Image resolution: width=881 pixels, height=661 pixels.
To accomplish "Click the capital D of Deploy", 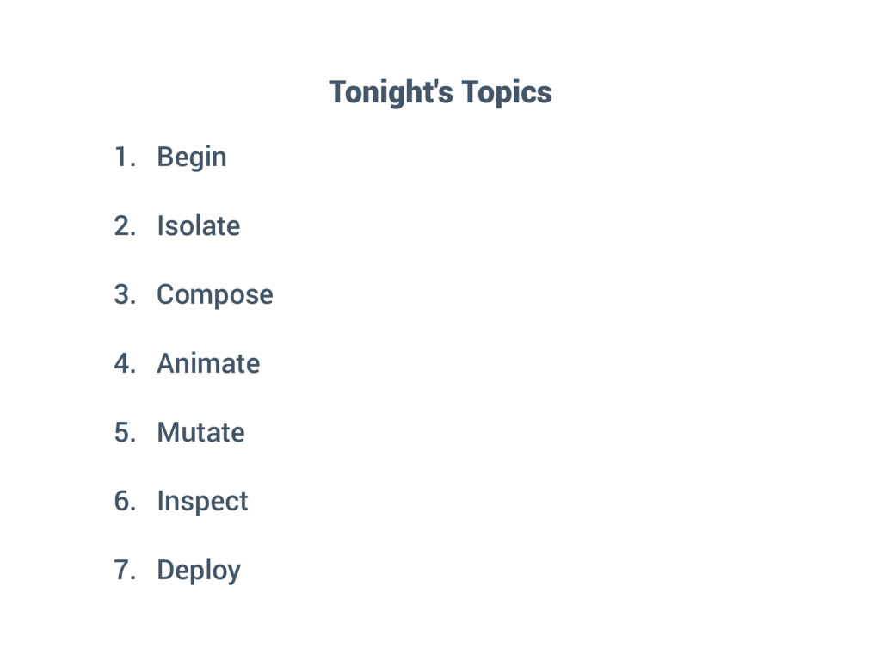I will [165, 570].
